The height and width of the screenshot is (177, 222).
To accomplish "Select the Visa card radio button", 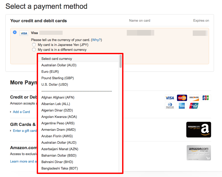I will point(15,32).
